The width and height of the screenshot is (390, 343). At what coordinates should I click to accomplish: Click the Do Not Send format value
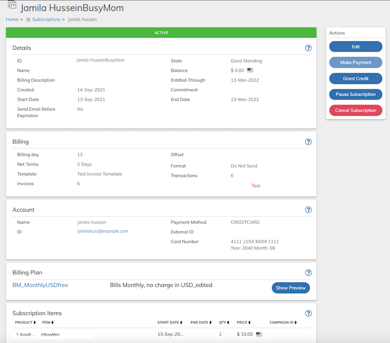click(x=244, y=166)
